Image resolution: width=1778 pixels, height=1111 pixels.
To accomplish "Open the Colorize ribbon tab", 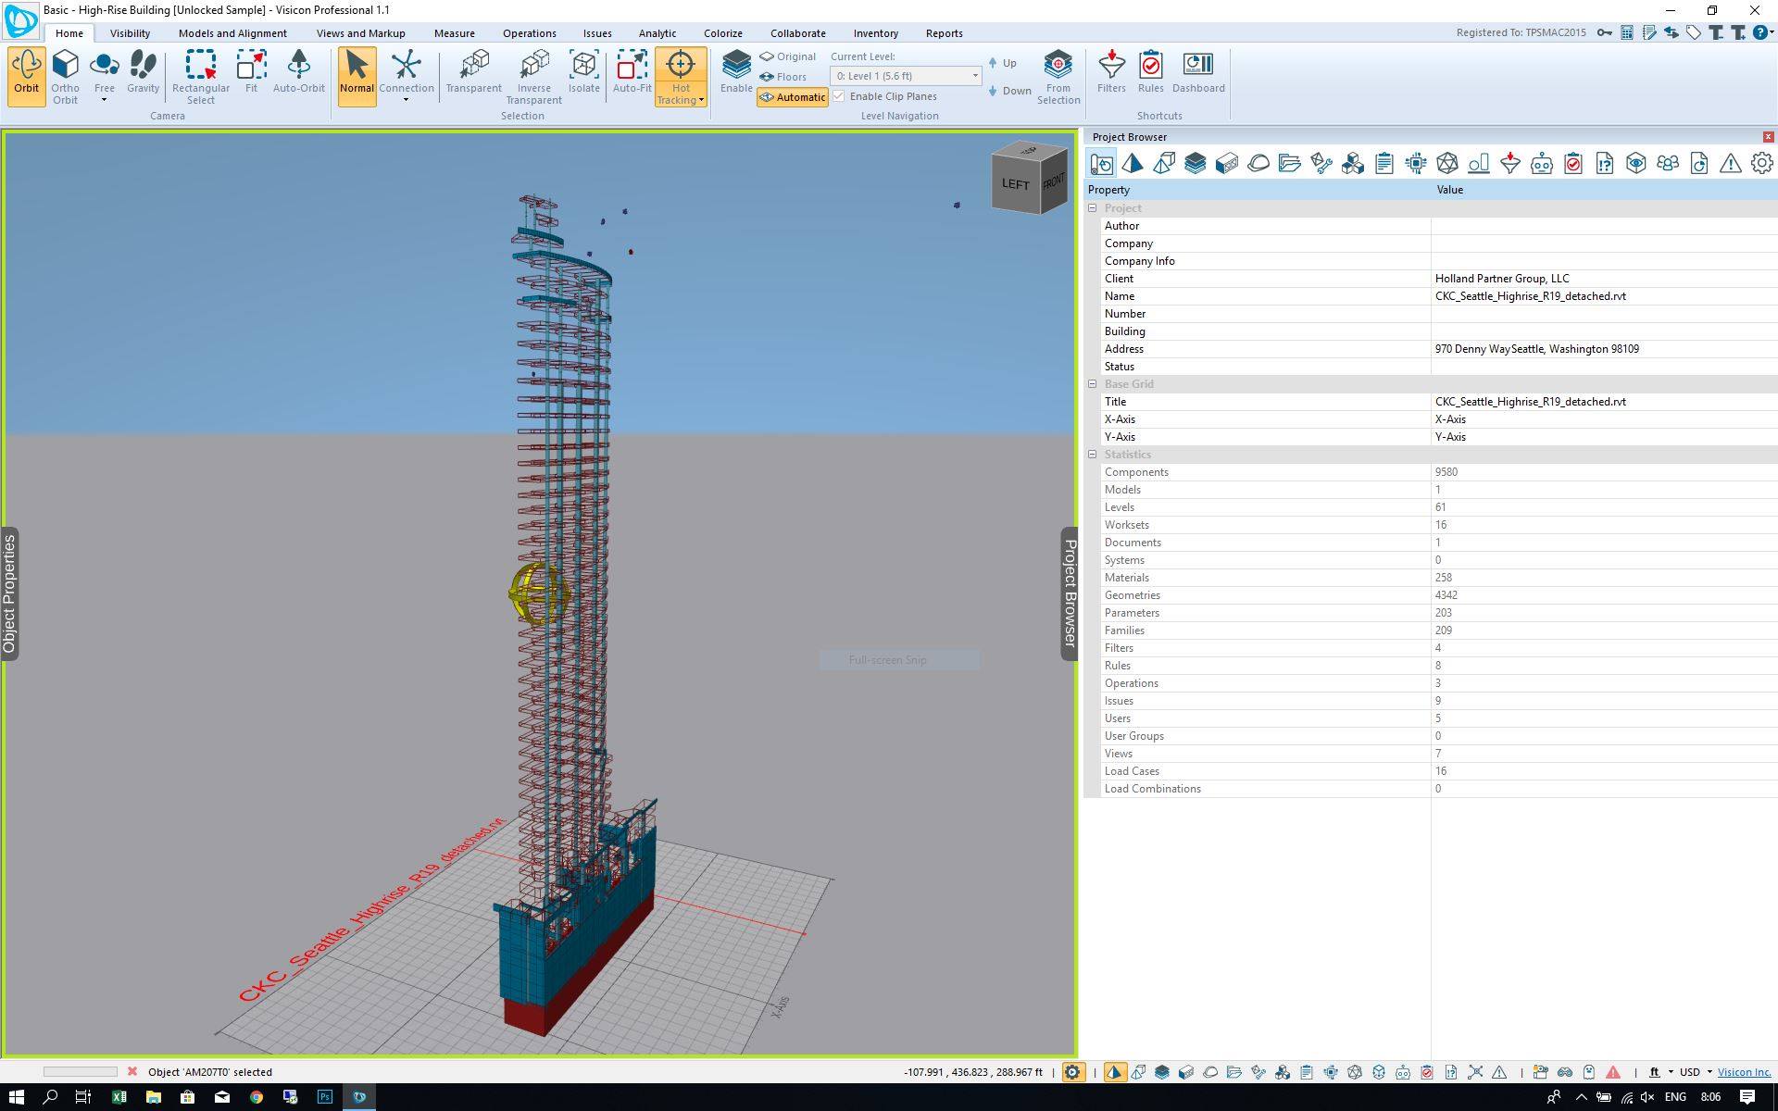I will pyautogui.click(x=722, y=33).
